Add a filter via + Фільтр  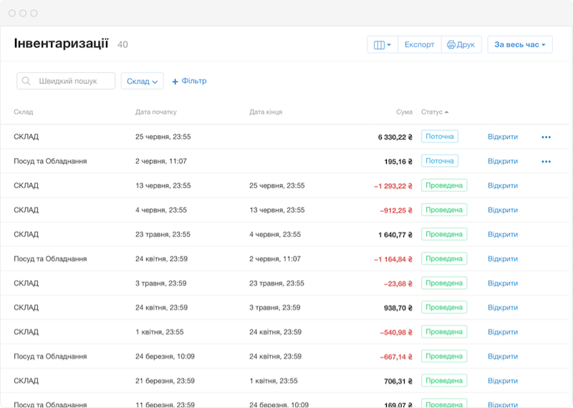pos(189,81)
